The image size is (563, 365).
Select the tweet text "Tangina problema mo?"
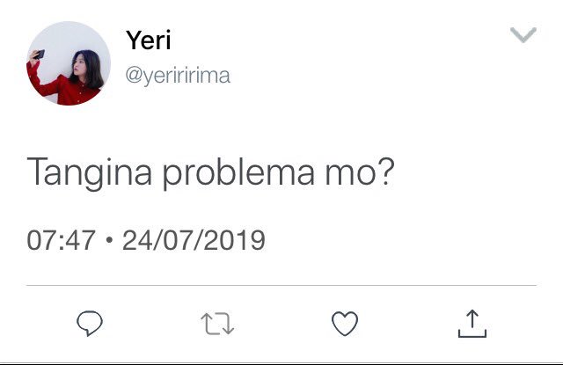[211, 172]
